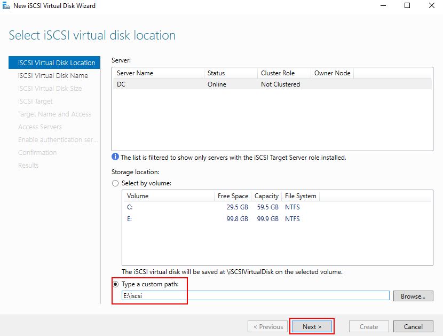Sort volumes by the Free Space column

pos(233,196)
